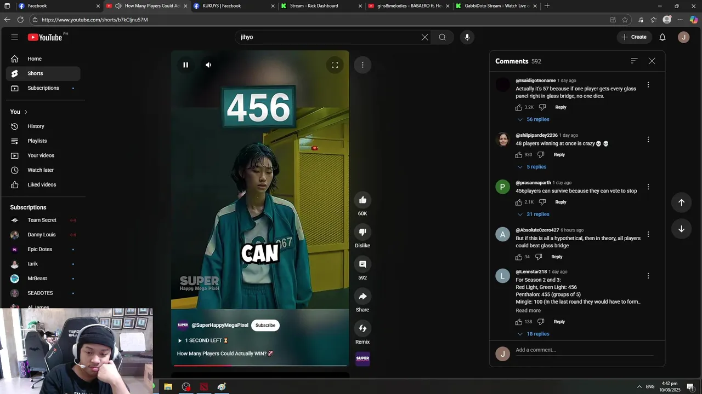Like the Short with 60K likes
Viewport: 702px width, 394px height.
coord(363,200)
